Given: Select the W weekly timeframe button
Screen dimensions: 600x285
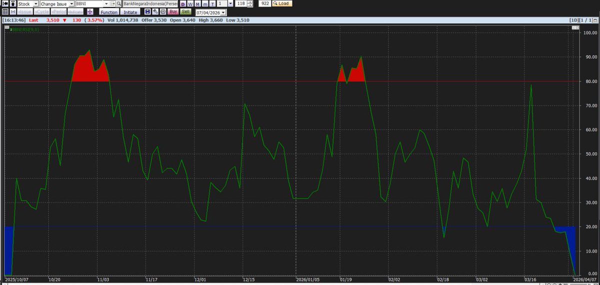Looking at the screenshot, I should click(x=190, y=4).
